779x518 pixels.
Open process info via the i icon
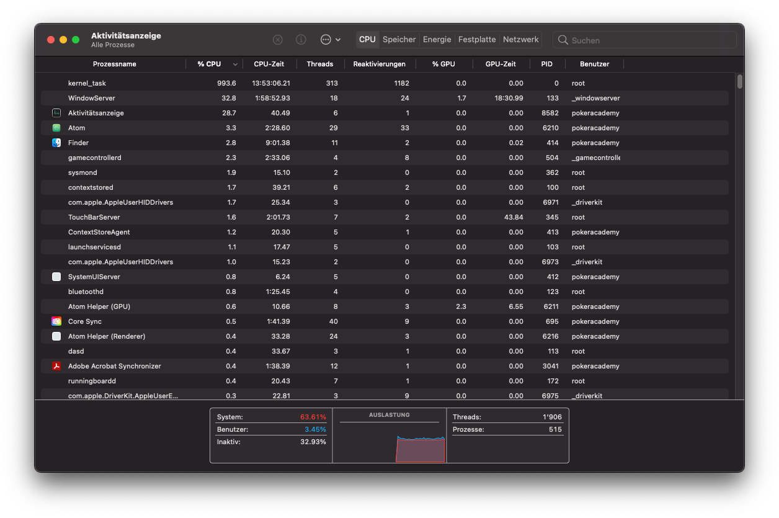tap(301, 40)
